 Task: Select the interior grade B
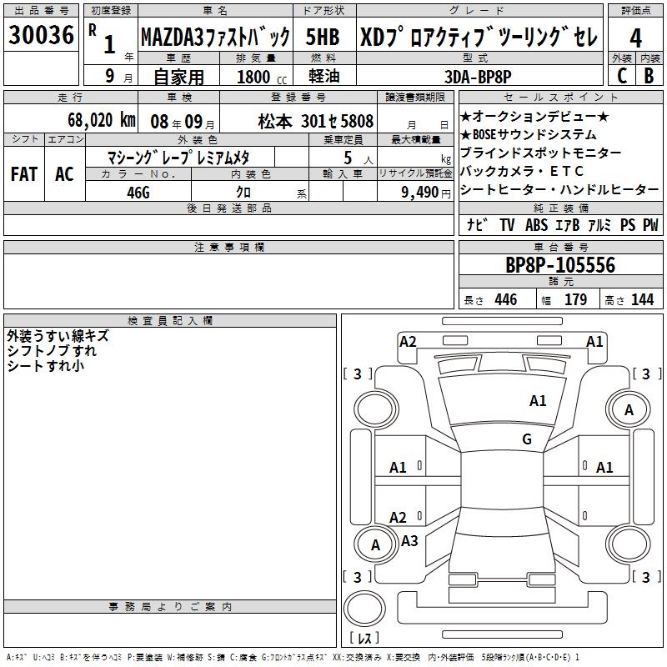pos(649,76)
